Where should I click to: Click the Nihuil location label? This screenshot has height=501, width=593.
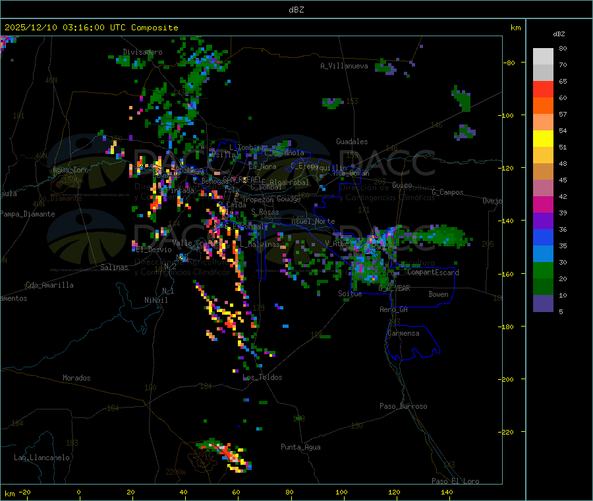point(155,300)
